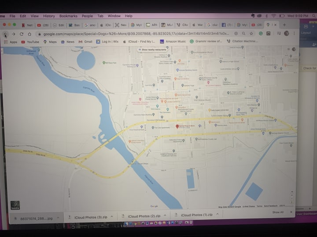Click the McDonald's orange map marker

(x=210, y=122)
